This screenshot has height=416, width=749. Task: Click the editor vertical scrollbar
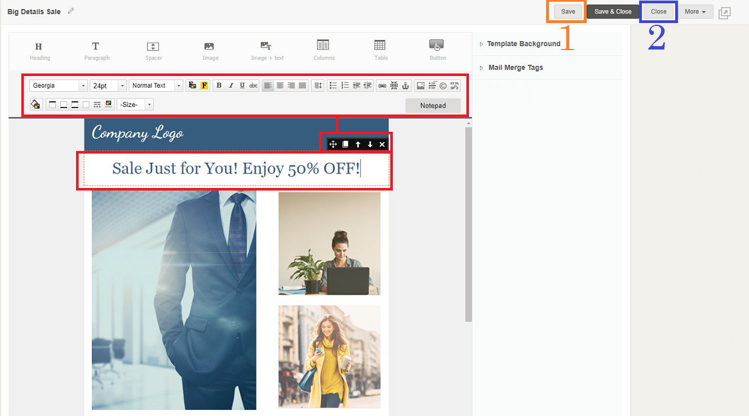468,224
